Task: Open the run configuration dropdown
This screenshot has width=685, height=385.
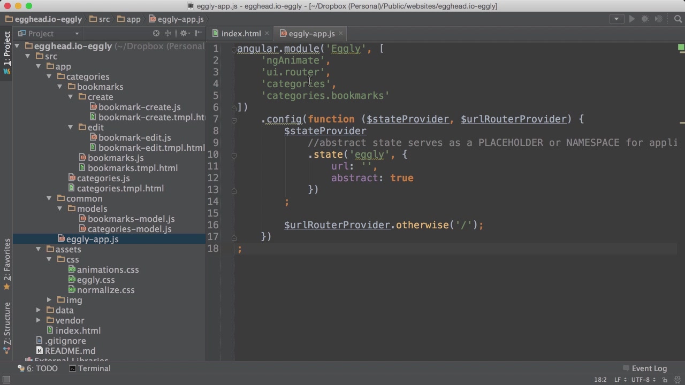Action: tap(616, 19)
